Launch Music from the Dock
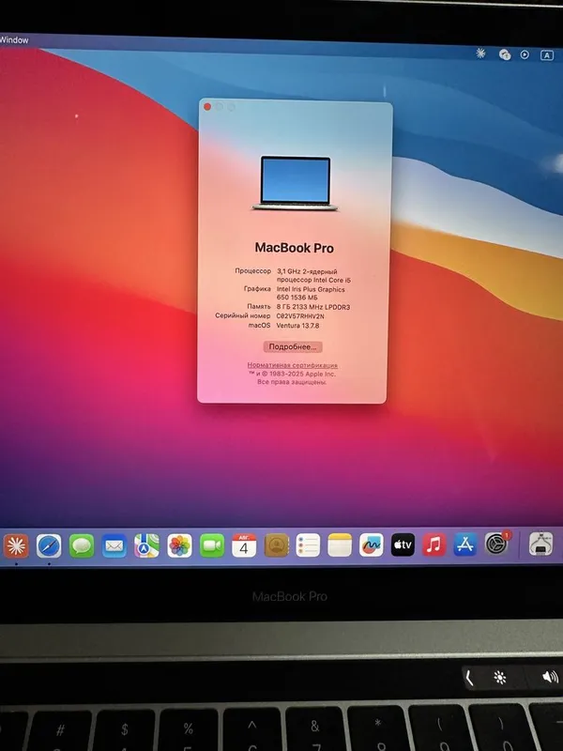 tap(434, 545)
